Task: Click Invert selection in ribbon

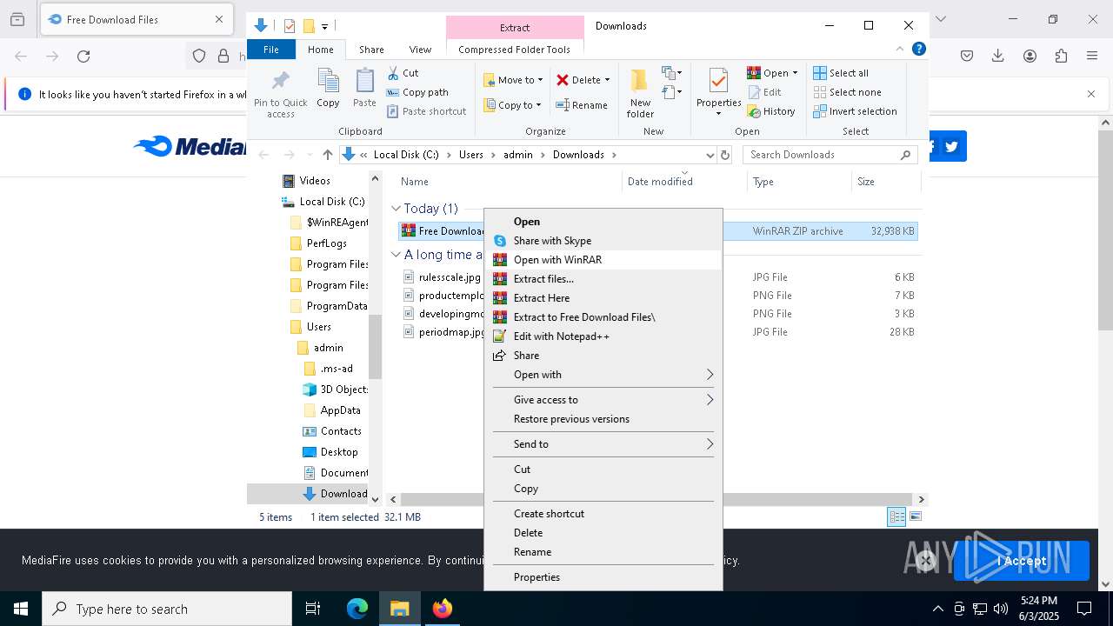Action: (x=855, y=111)
